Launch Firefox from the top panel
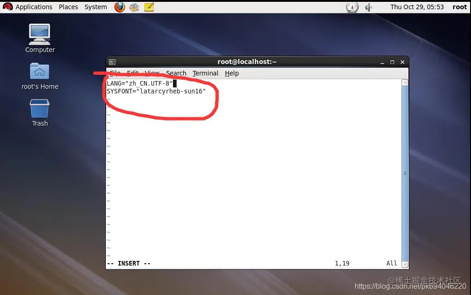Viewport: 471px width, 295px height. pyautogui.click(x=120, y=7)
